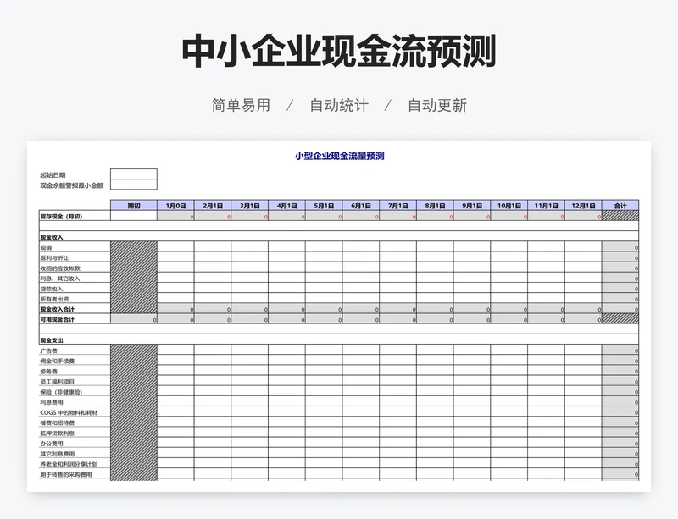Select the 2月1日 column header
Screen dimensions: 678x519
click(x=213, y=205)
